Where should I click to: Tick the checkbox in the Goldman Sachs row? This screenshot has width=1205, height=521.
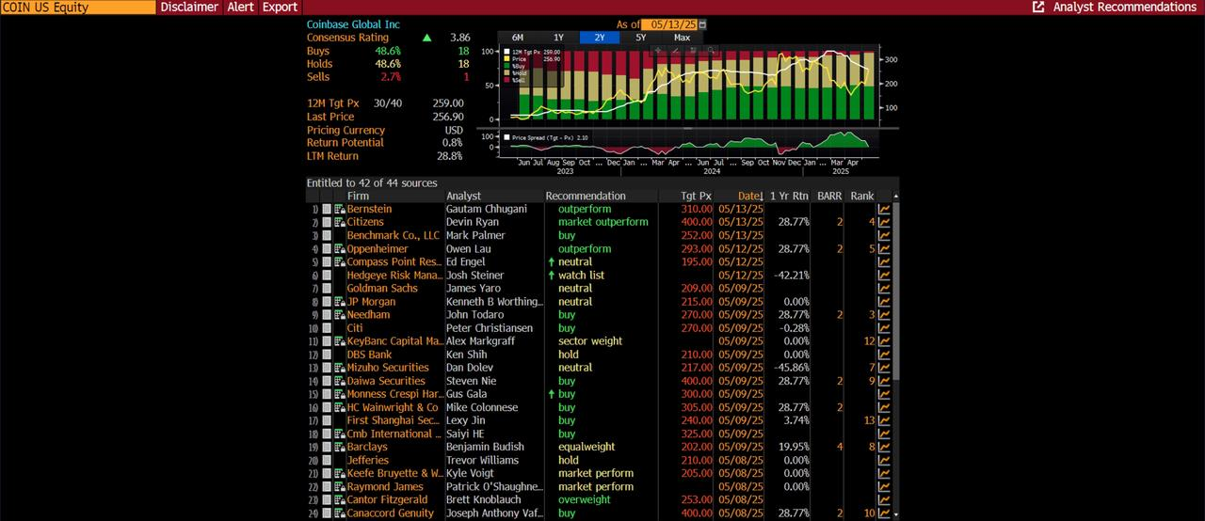(327, 289)
